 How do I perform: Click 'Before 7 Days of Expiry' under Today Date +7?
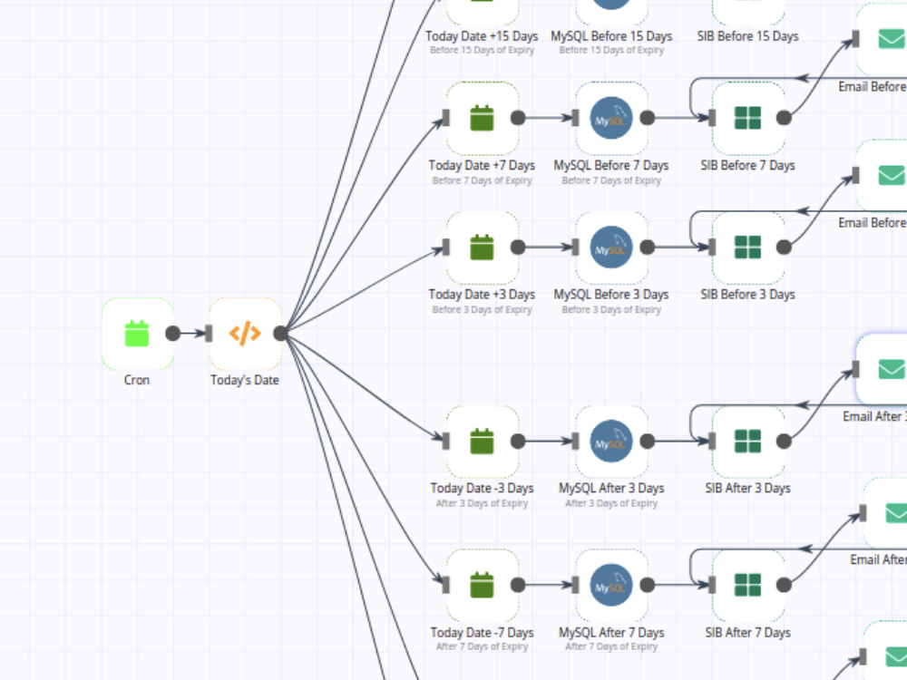[x=482, y=181]
